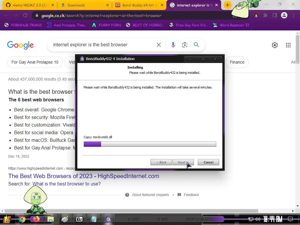Click 'Copy: msvbvm60.dll' status text
300x225 pixels.
coord(98,137)
